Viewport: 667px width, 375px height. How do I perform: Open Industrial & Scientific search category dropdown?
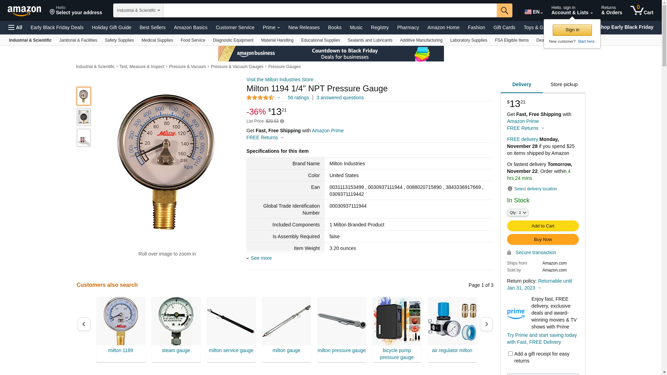point(138,10)
